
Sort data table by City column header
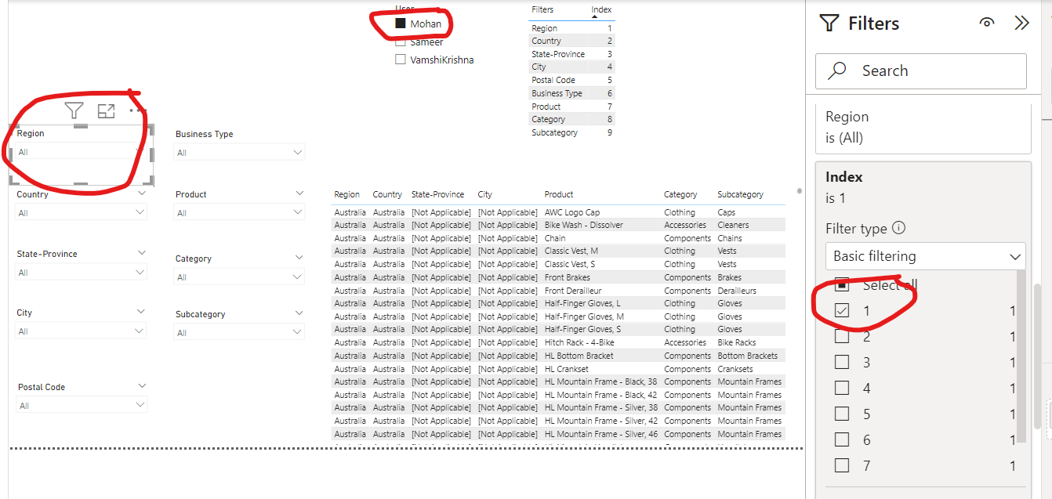point(485,194)
